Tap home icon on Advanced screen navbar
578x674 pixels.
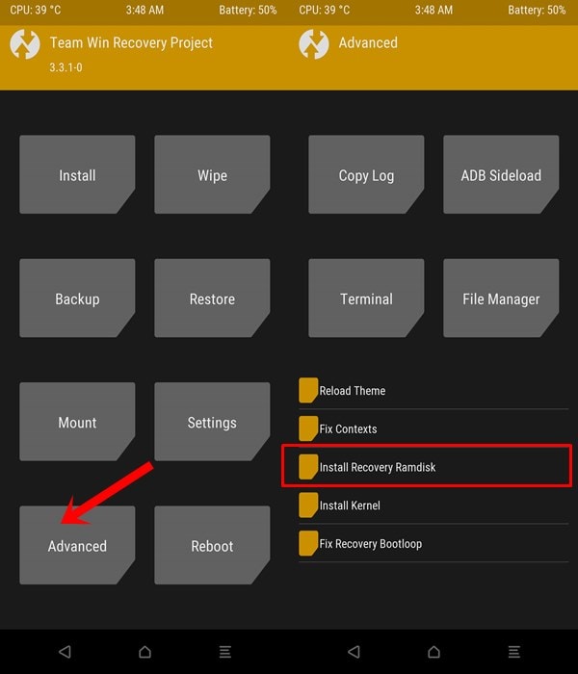433,652
